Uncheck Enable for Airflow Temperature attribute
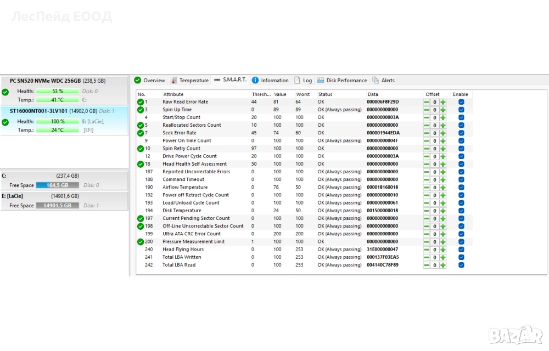The height and width of the screenshot is (351, 549). (x=461, y=188)
